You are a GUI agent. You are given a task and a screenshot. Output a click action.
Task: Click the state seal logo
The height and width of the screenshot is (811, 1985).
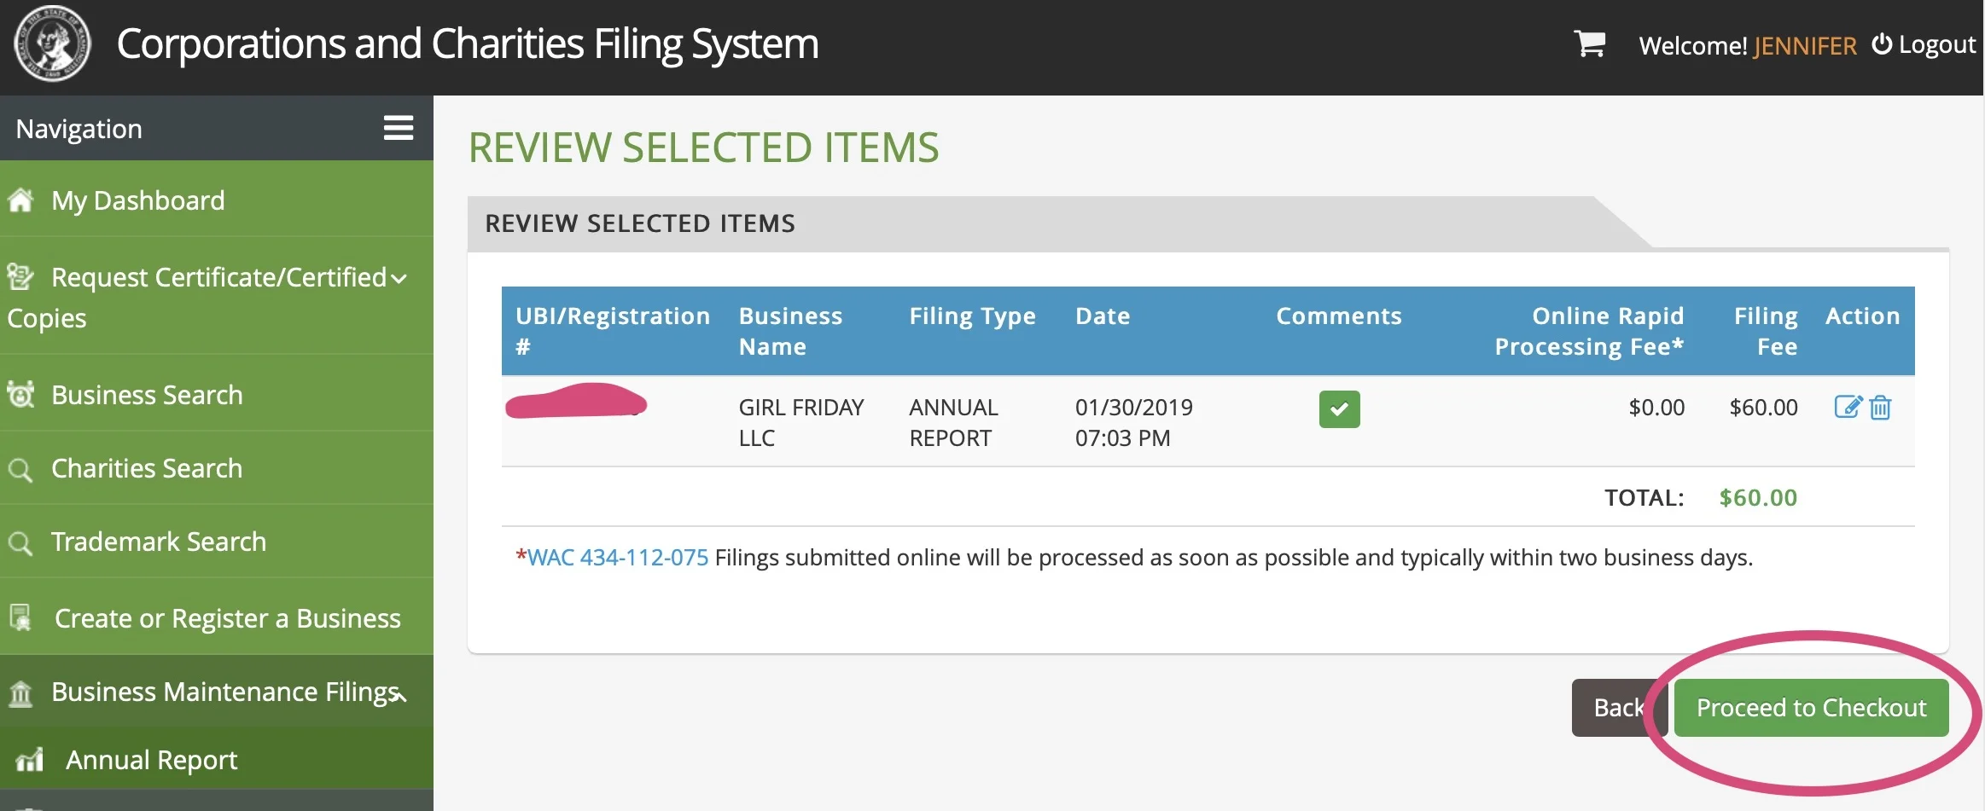(x=53, y=43)
